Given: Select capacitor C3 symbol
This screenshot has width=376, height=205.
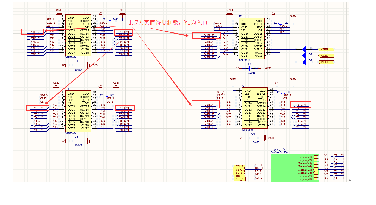Looking at the screenshot, I should tap(77, 141).
